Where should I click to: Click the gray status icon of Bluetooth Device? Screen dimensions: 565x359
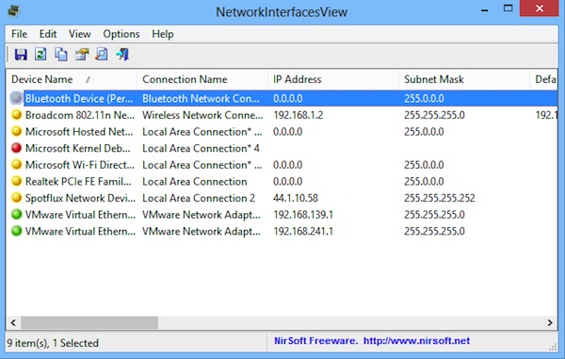point(16,98)
